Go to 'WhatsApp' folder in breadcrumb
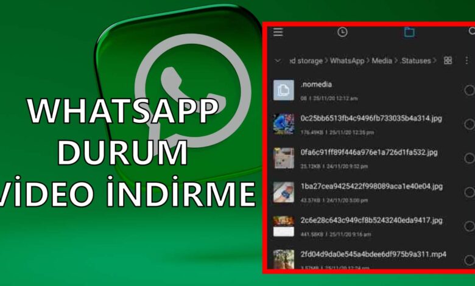 347,61
